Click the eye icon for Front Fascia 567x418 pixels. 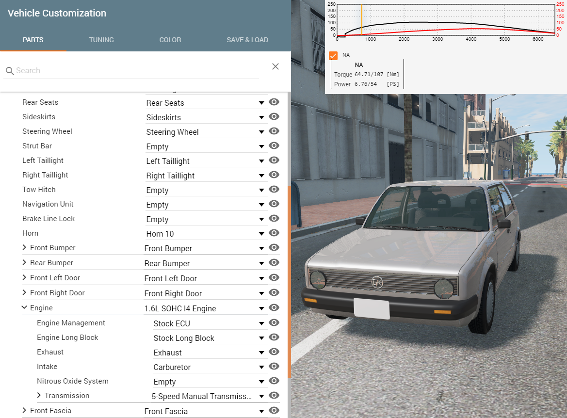(274, 410)
